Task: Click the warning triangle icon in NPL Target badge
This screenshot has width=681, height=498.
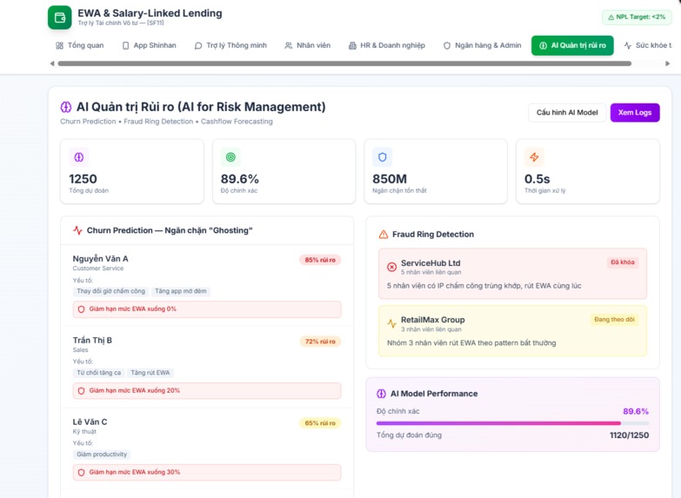Action: click(x=611, y=17)
